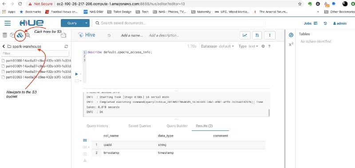
Task: Click the Filter field in the file panel
Action: point(35,54)
